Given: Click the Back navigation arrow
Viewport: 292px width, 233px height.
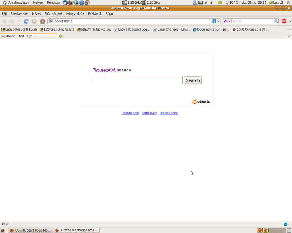Looking at the screenshot, I should tap(4, 21).
